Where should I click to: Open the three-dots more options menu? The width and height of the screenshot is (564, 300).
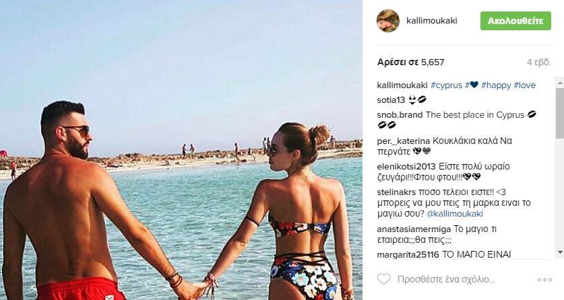coord(544,280)
